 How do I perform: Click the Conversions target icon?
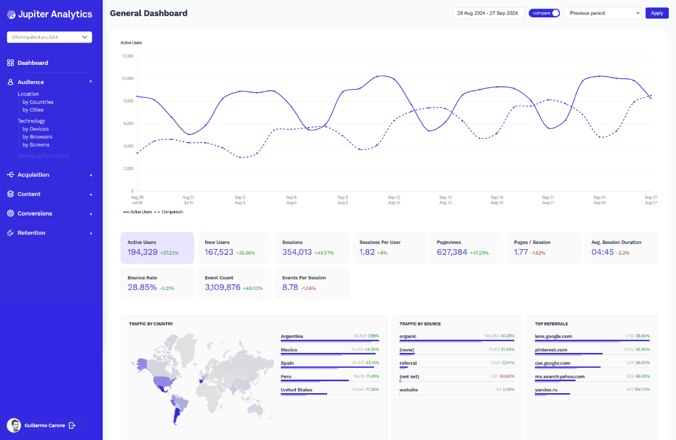coord(10,214)
